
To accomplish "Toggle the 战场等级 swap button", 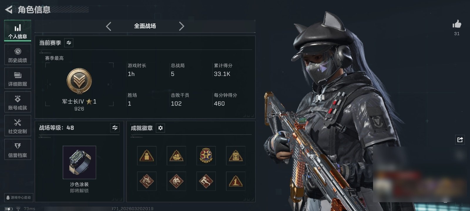I will pyautogui.click(x=115, y=128).
